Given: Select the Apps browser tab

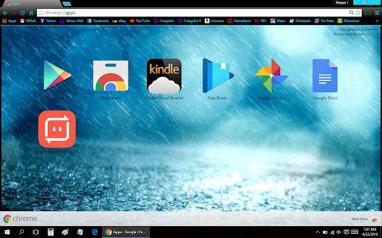Looking at the screenshot, I should tap(30, 4).
